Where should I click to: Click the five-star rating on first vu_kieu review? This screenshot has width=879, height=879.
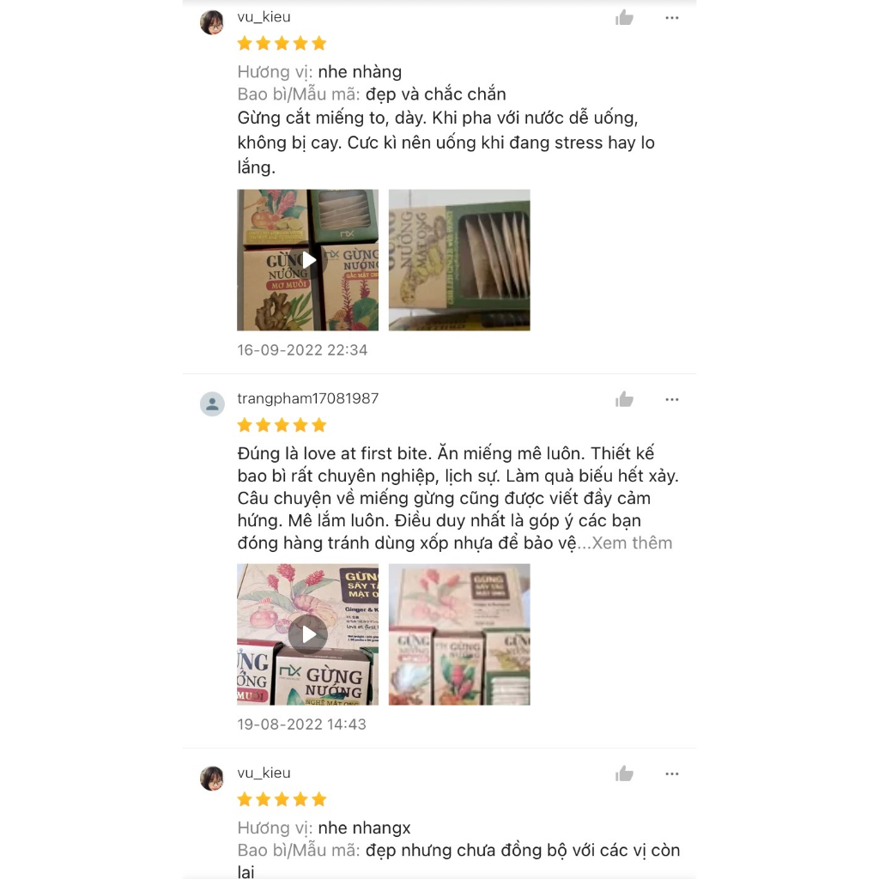pyautogui.click(x=282, y=43)
